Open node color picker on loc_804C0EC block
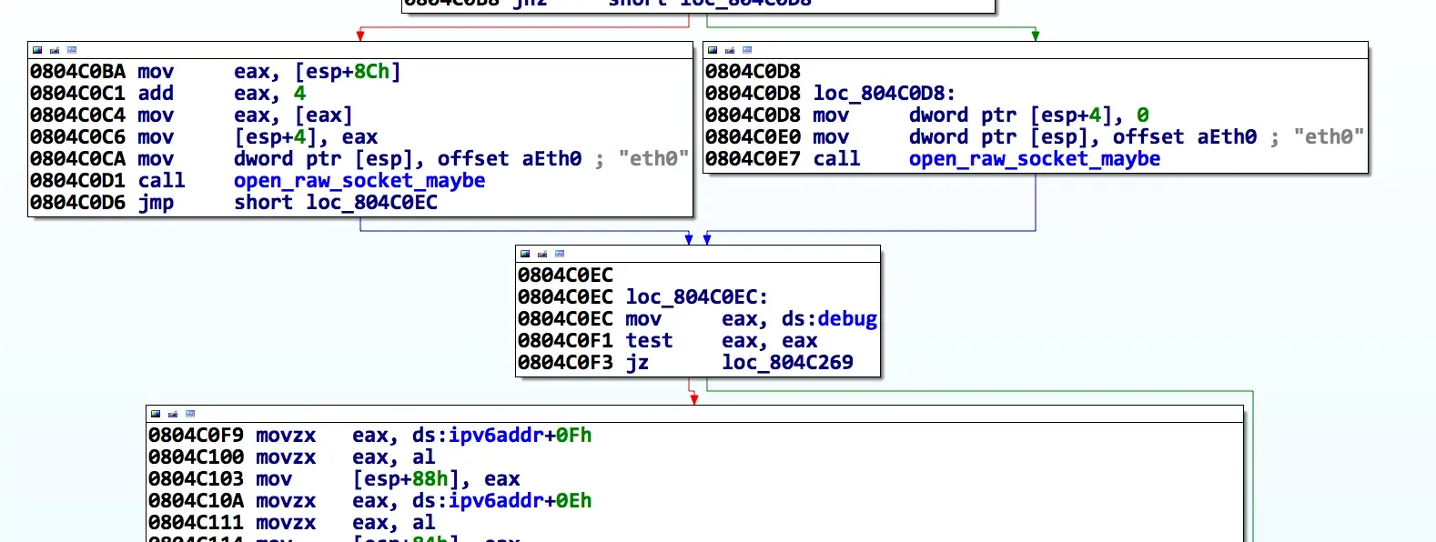Image resolution: width=1436 pixels, height=542 pixels. [x=525, y=254]
